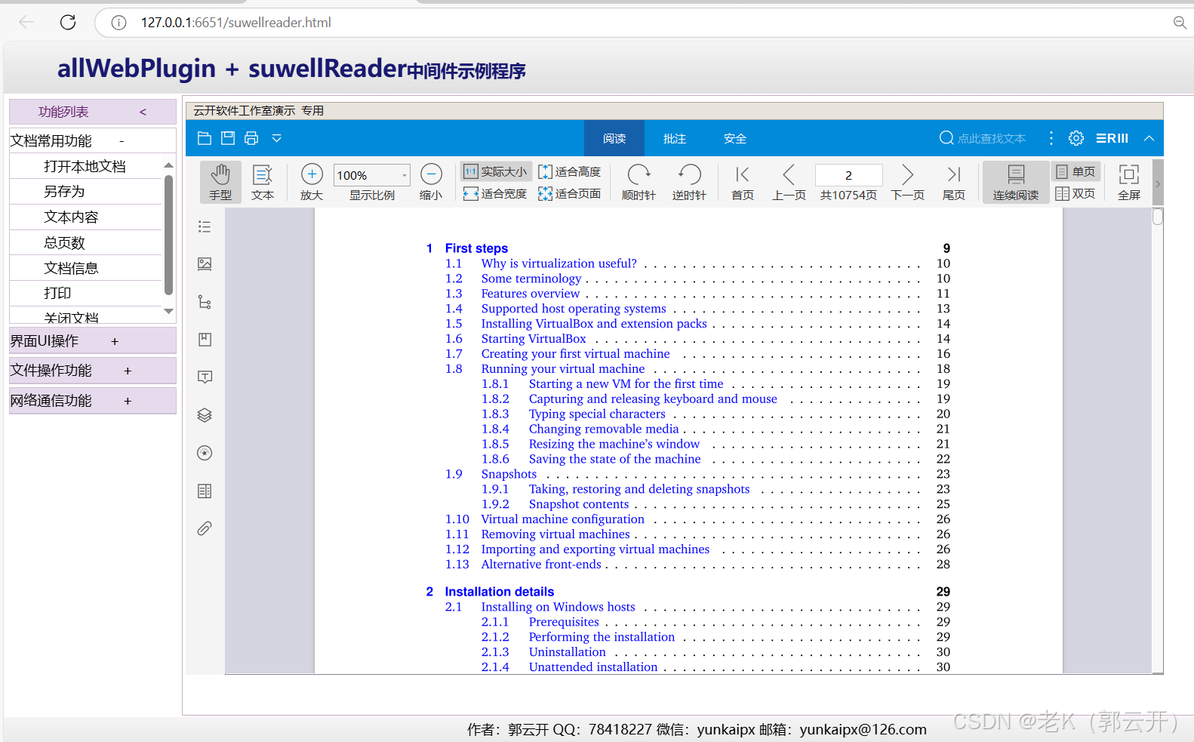Open the document structure tree icon
The height and width of the screenshot is (742, 1194).
(x=205, y=302)
